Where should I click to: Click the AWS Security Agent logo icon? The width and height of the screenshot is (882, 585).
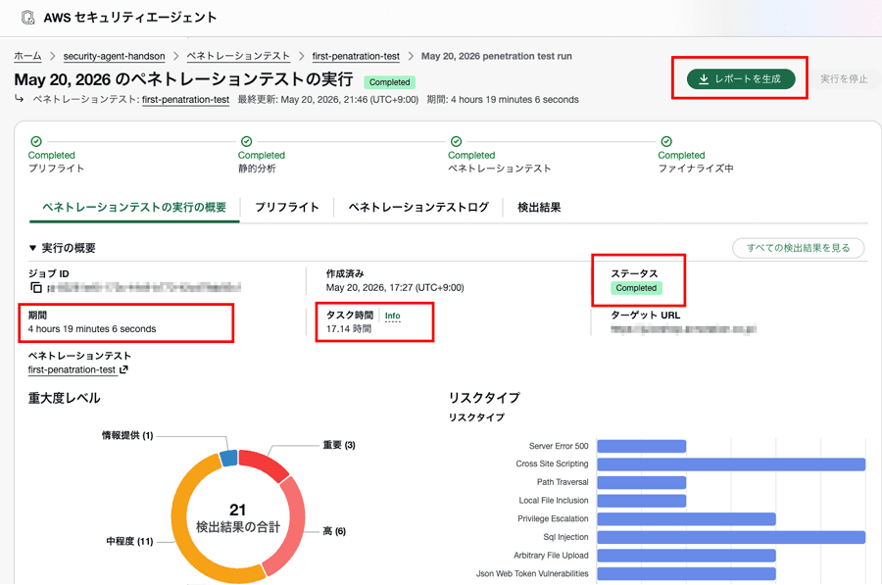(28, 18)
